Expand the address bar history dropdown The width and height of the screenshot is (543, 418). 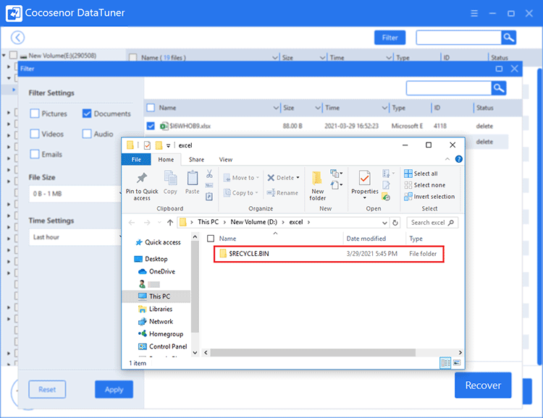pos(384,223)
